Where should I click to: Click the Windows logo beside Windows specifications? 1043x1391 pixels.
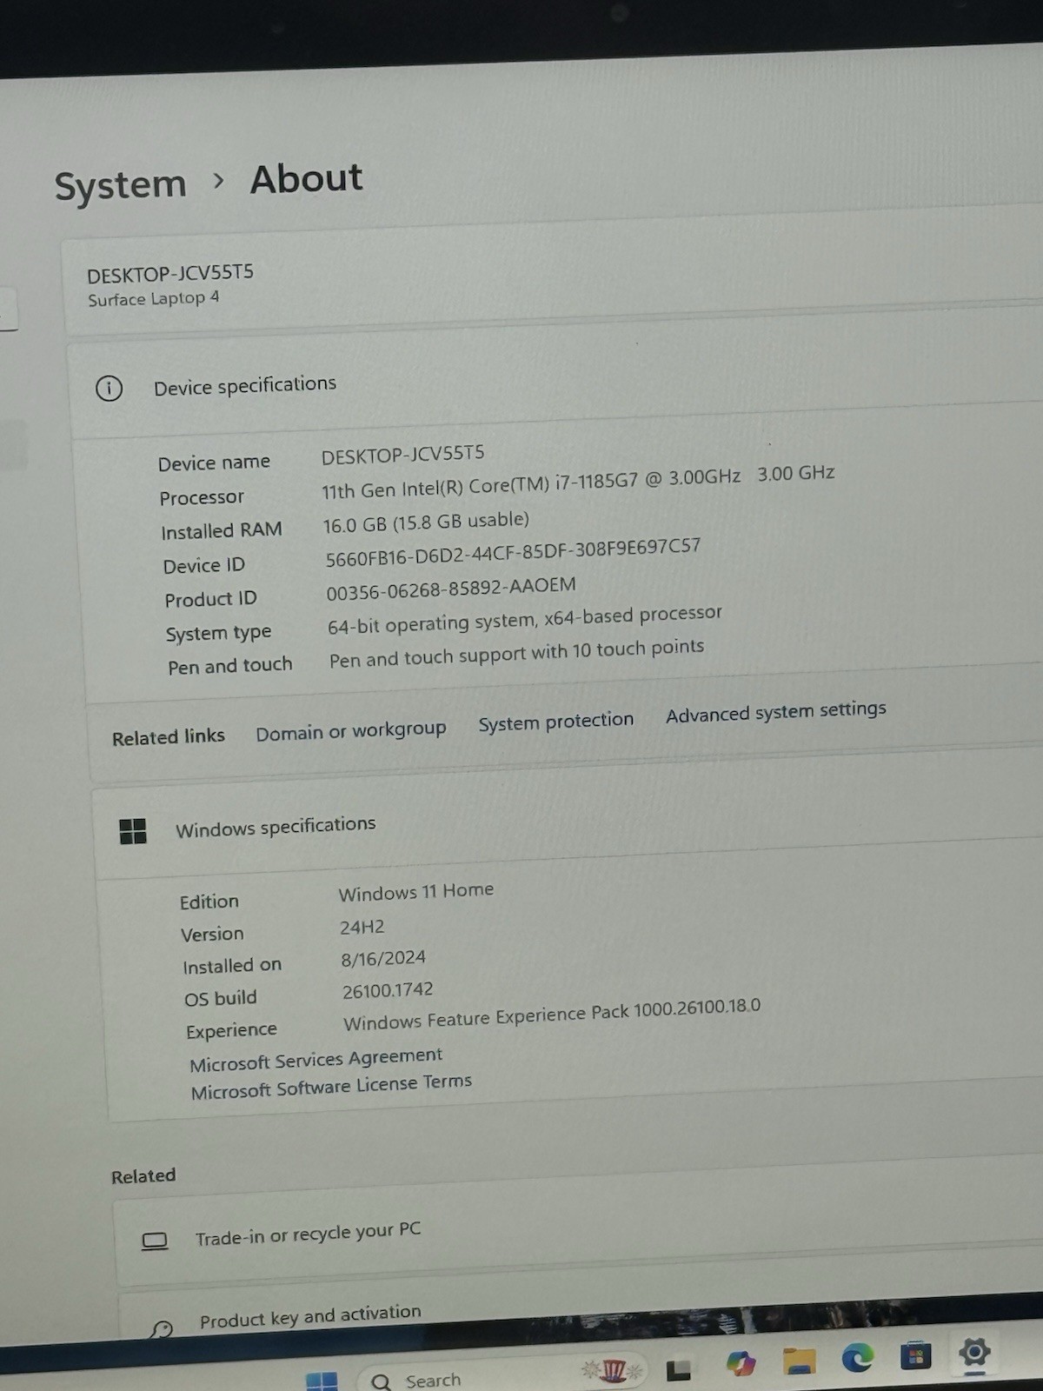tap(133, 832)
